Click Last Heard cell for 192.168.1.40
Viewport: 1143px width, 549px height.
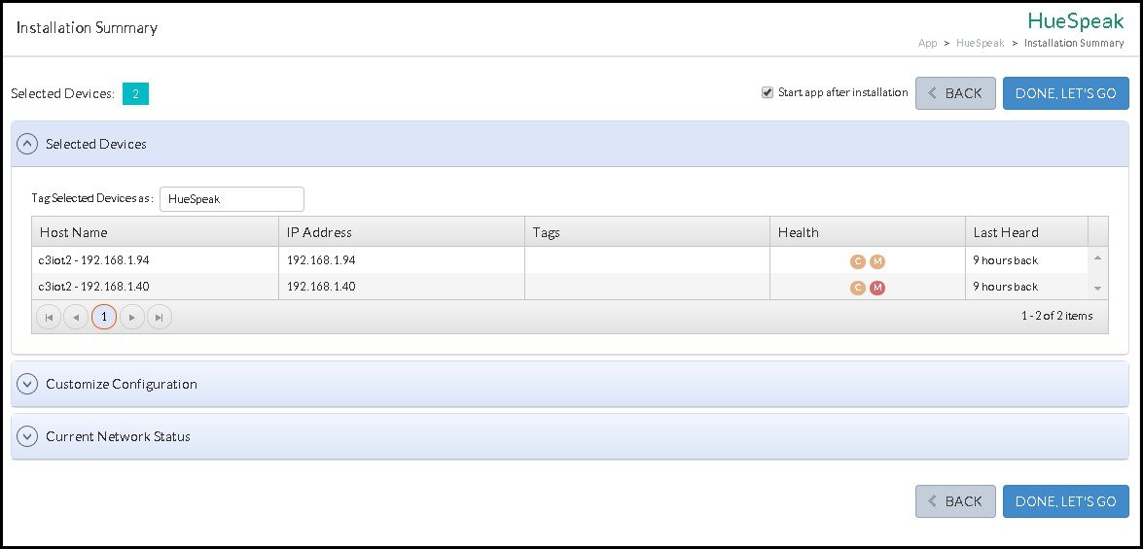pyautogui.click(x=1026, y=287)
